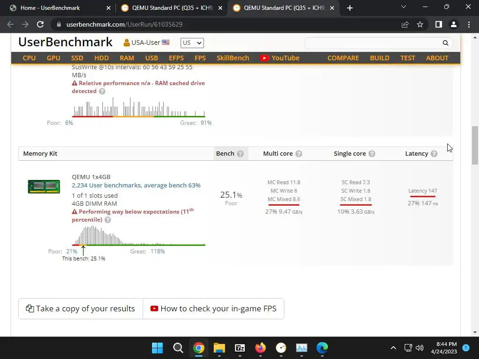Open Microsoft Edge from taskbar
This screenshot has height=359, width=479.
click(x=322, y=348)
